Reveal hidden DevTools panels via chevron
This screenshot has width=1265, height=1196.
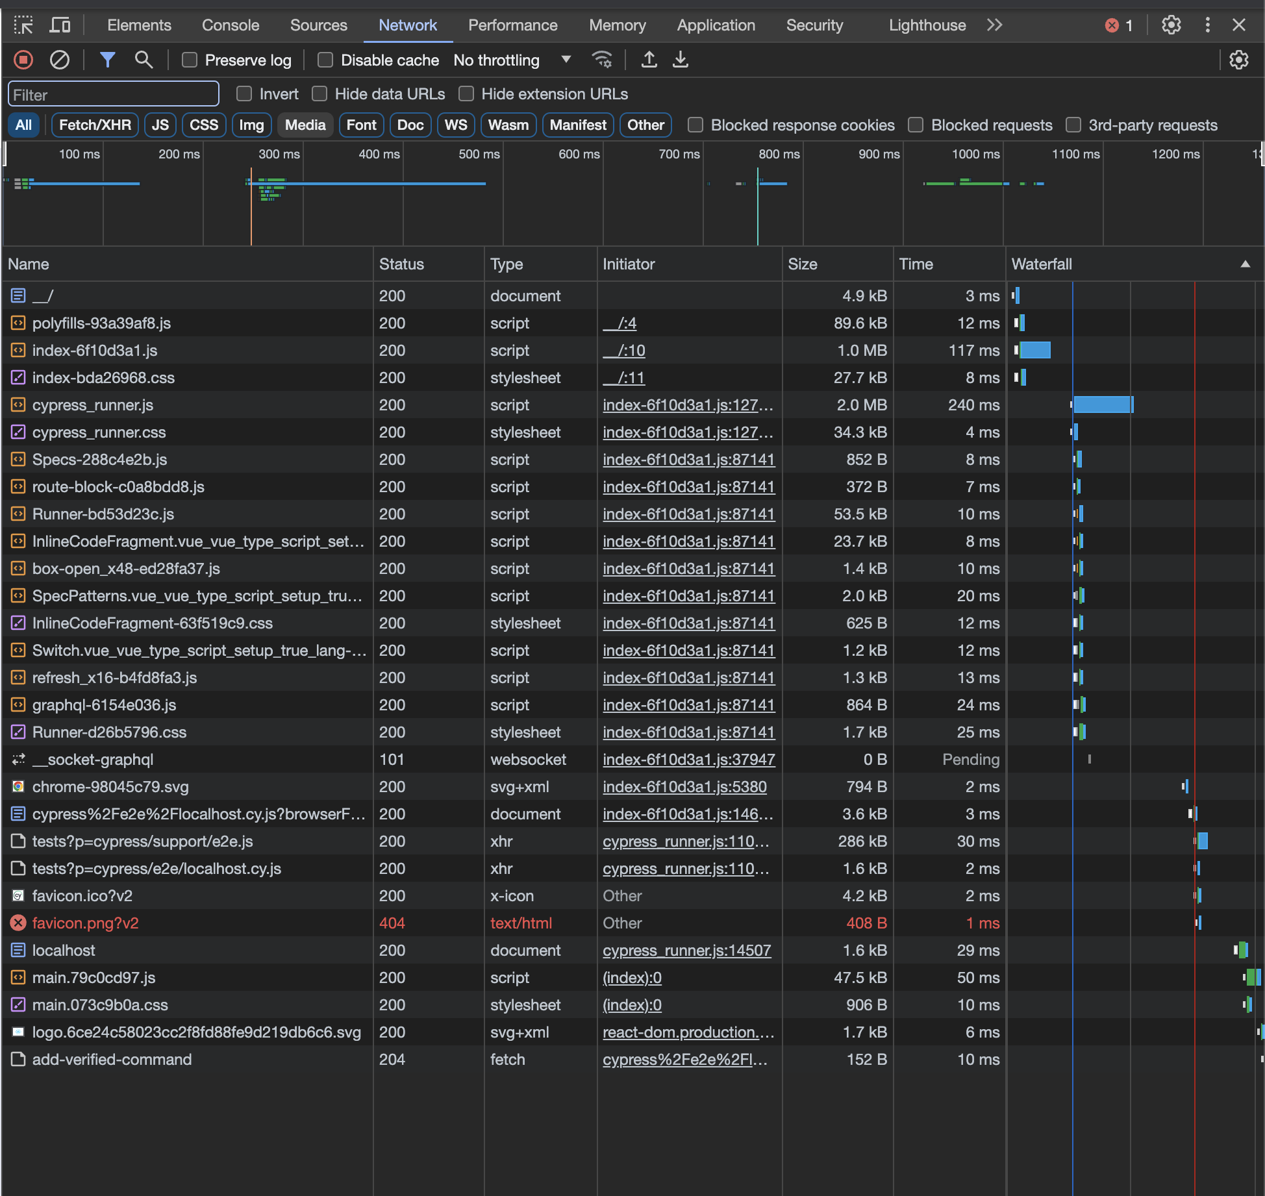point(994,25)
